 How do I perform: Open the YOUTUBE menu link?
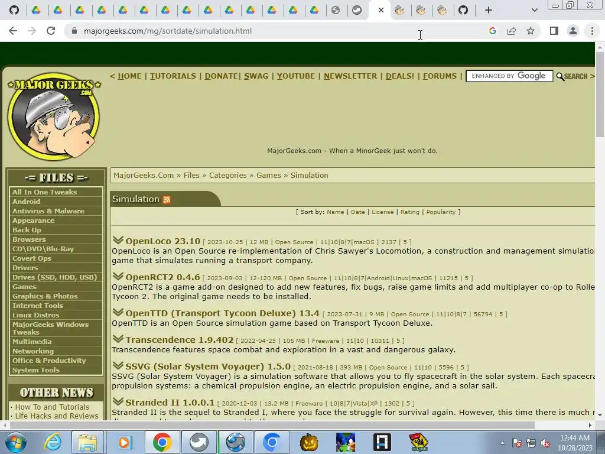[296, 76]
